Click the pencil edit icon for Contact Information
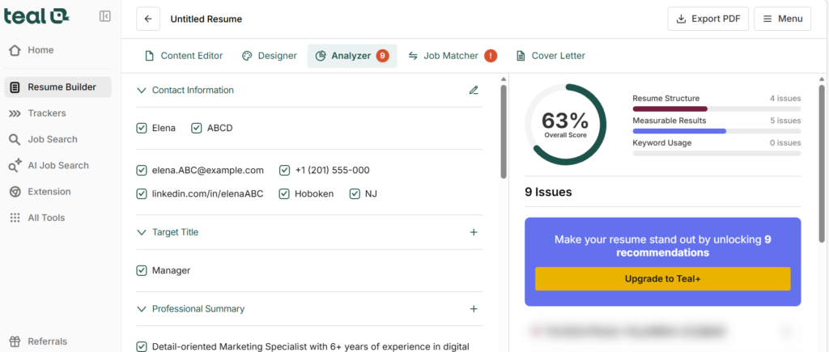The image size is (829, 352). tap(474, 91)
